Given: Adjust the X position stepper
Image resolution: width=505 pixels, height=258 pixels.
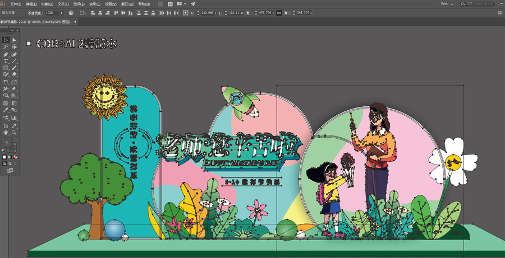Looking at the screenshot, I should click(x=198, y=13).
